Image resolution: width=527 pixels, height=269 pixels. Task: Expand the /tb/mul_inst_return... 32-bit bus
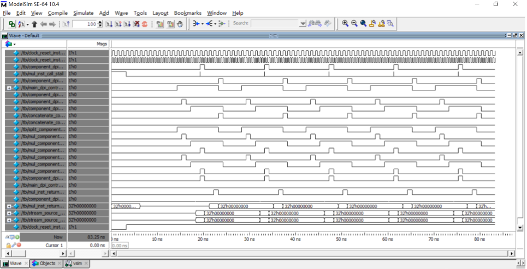click(9, 206)
